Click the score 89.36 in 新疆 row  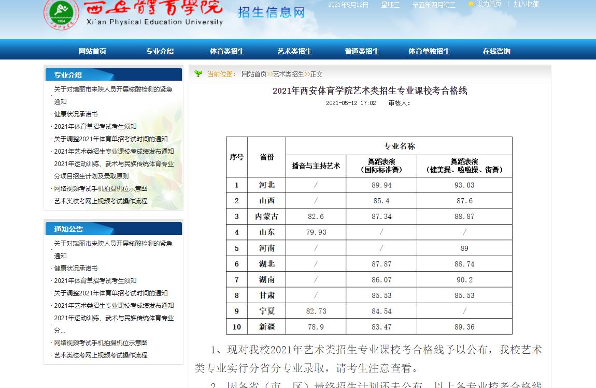coord(464,327)
